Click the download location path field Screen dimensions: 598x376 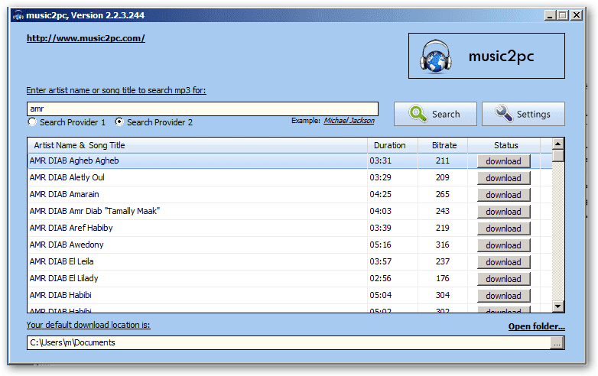288,342
